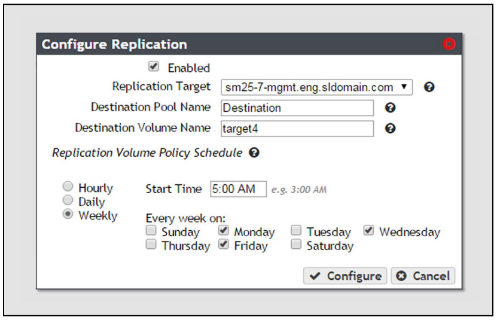Close the Configure Replication dialog
497x320 pixels.
(x=449, y=44)
